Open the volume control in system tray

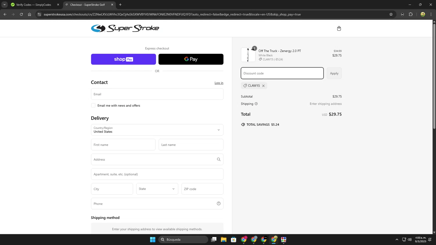coord(410,239)
